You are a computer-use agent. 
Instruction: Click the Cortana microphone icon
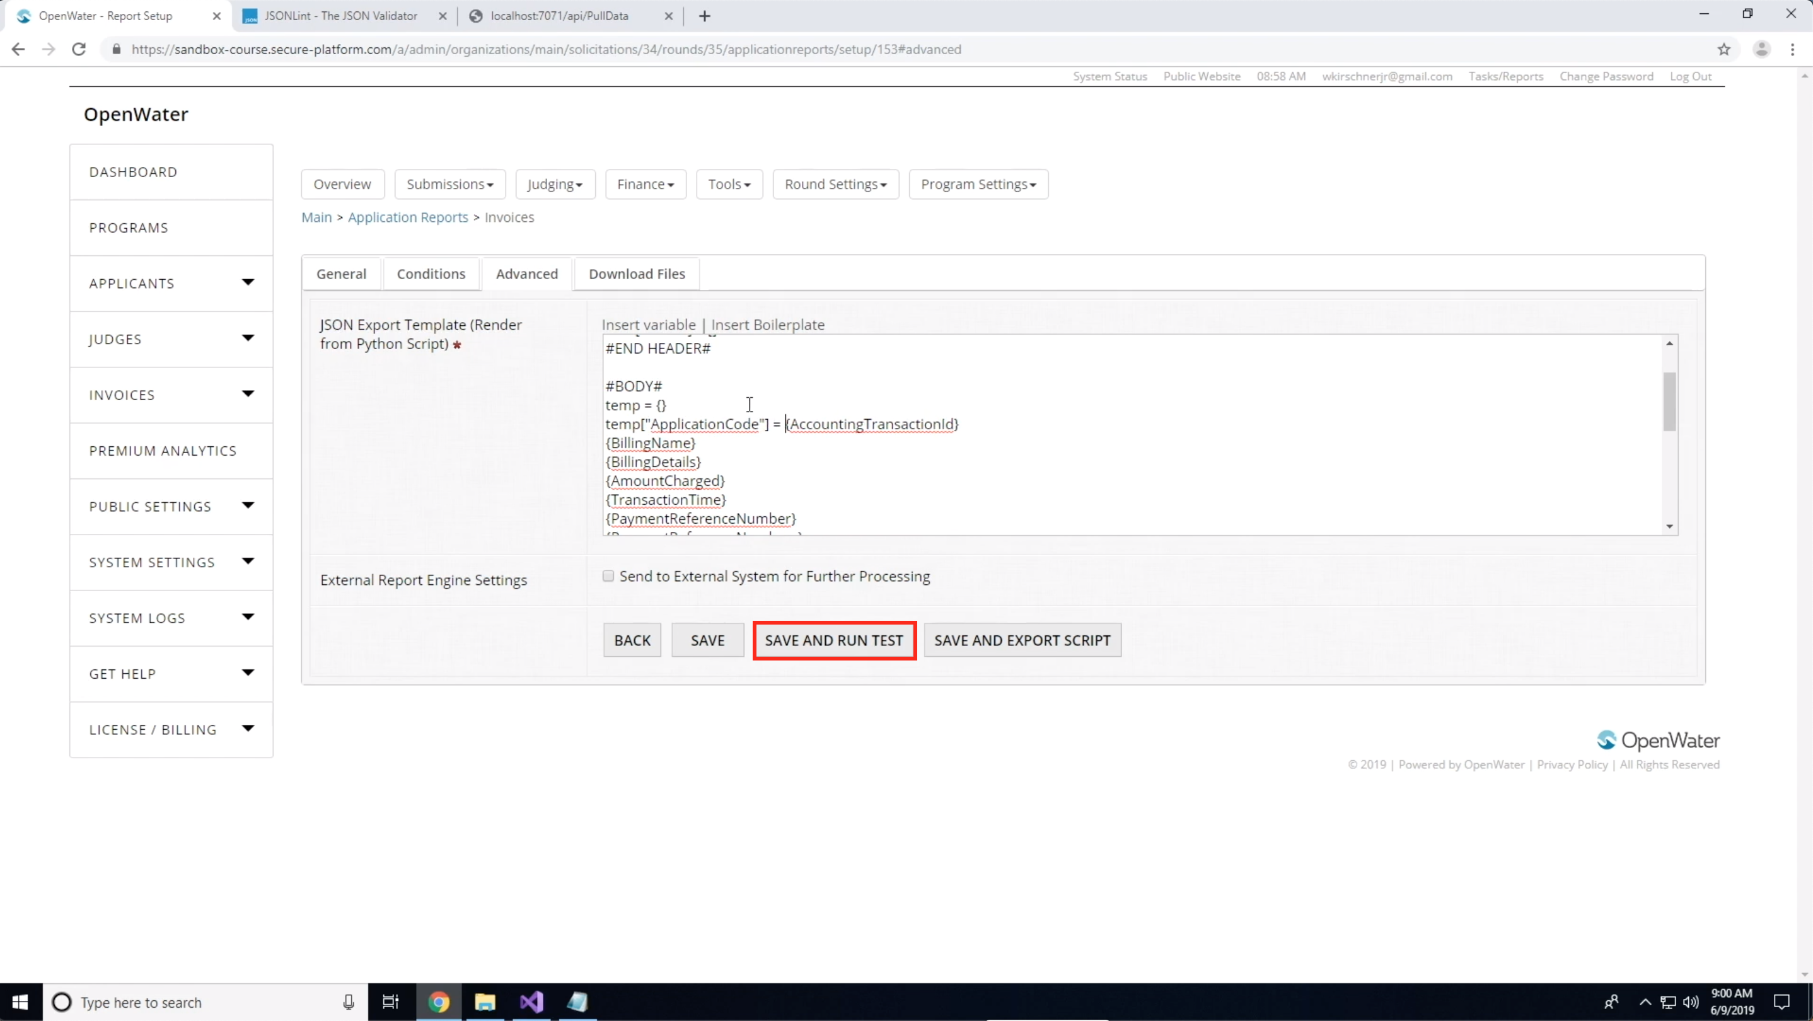click(x=349, y=1002)
